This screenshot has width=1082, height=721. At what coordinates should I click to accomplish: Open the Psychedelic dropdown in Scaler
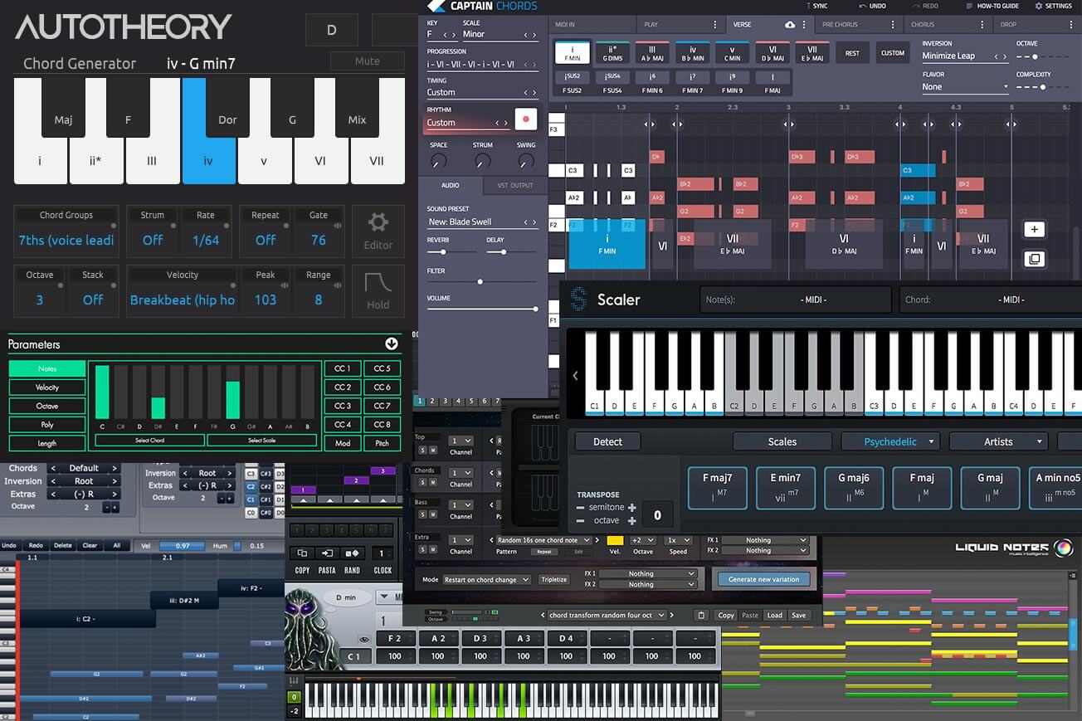coord(889,441)
